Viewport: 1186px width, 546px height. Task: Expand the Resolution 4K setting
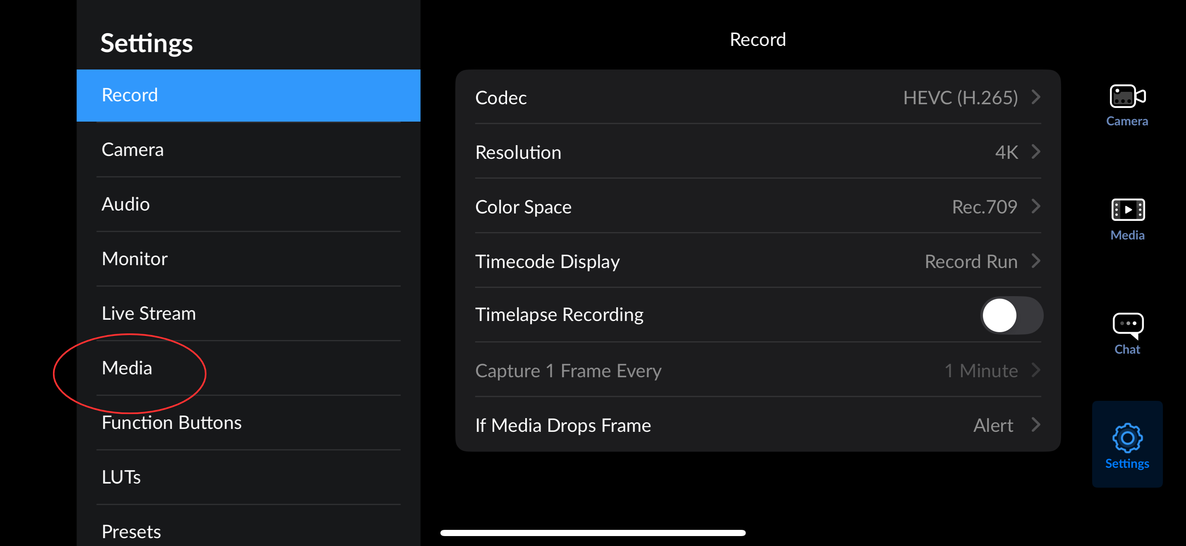point(1035,152)
